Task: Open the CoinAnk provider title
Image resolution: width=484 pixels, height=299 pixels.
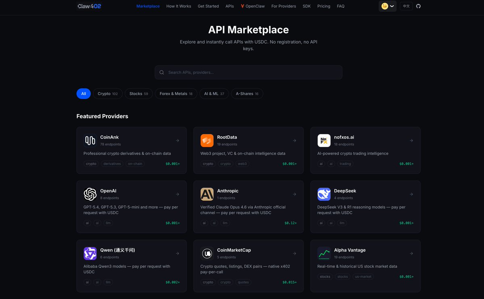Action: [x=109, y=137]
